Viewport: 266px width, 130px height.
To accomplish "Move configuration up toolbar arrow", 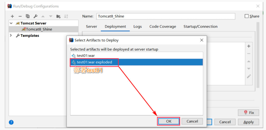I will (43, 16).
